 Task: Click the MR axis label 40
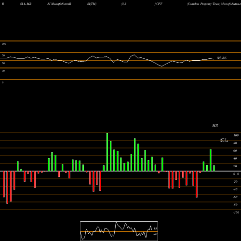(x=235, y=159)
